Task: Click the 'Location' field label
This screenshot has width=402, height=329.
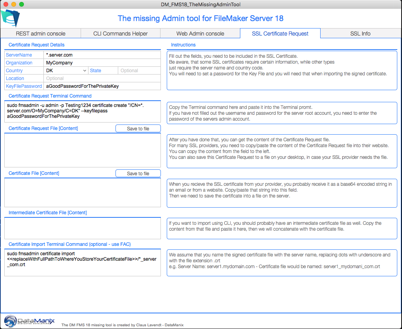Action: point(15,78)
